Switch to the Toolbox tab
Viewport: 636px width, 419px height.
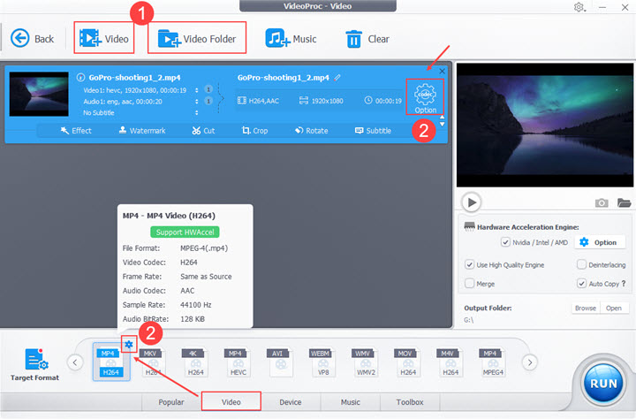pyautogui.click(x=410, y=402)
